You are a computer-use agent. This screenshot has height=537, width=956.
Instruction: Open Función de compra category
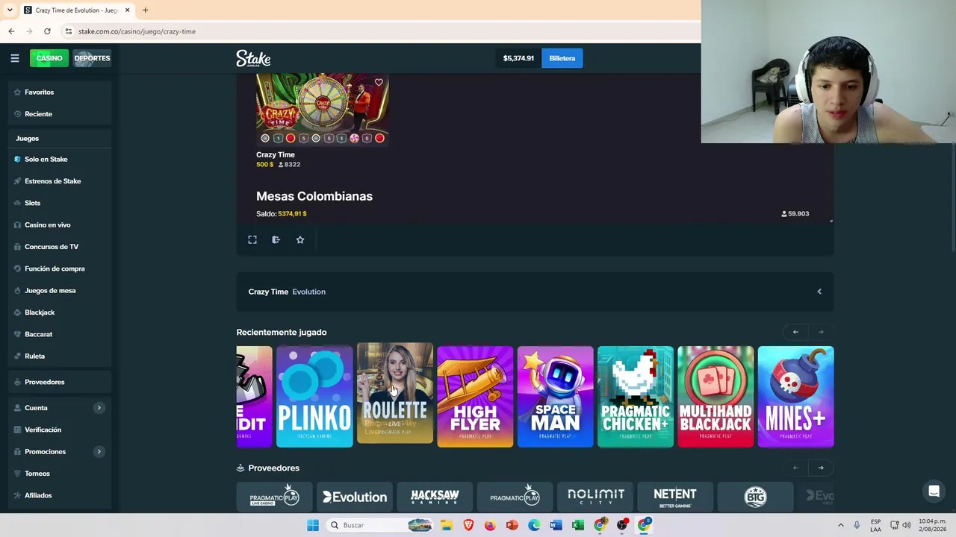click(x=56, y=268)
